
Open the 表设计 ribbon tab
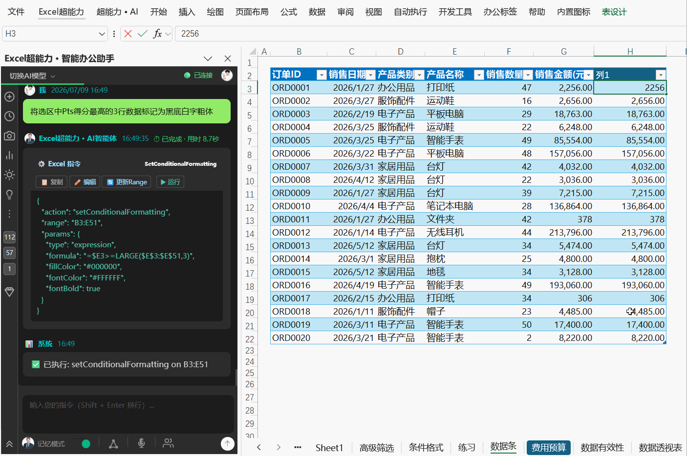[x=614, y=12]
